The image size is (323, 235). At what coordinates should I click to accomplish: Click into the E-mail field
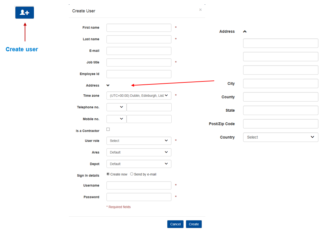(x=139, y=51)
